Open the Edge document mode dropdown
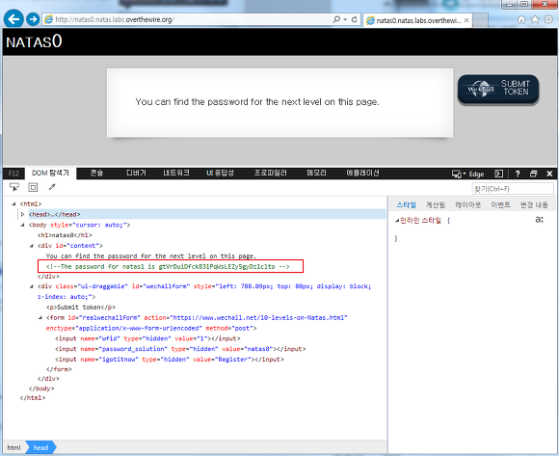Screen dimensions: 559x456 (x=467, y=174)
